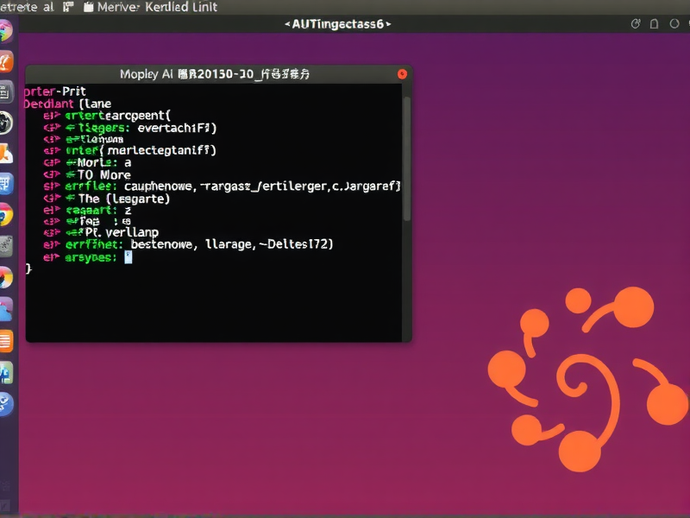This screenshot has width=690, height=518.
Task: Open the Chrome icon in the dock
Action: click(x=5, y=215)
